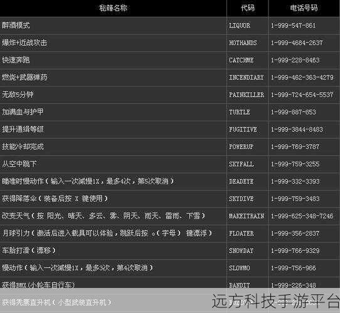Select phone number 1-999-462-363-4279
The height and width of the screenshot is (313, 340).
tap(302, 78)
